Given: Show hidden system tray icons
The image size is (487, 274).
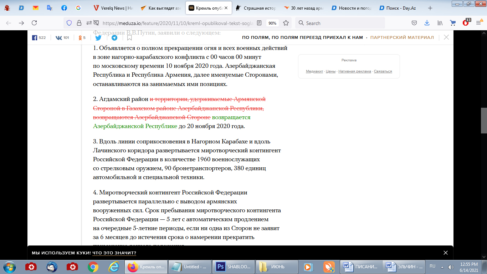Looking at the screenshot, I should tap(442, 267).
